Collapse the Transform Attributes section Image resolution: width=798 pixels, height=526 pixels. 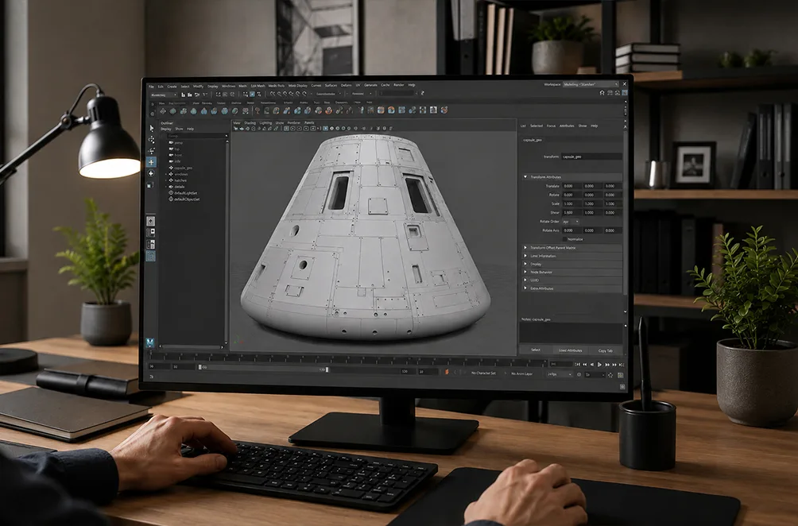pyautogui.click(x=525, y=177)
